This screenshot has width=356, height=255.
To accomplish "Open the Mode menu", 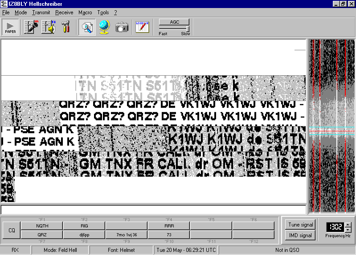I will pyautogui.click(x=21, y=12).
